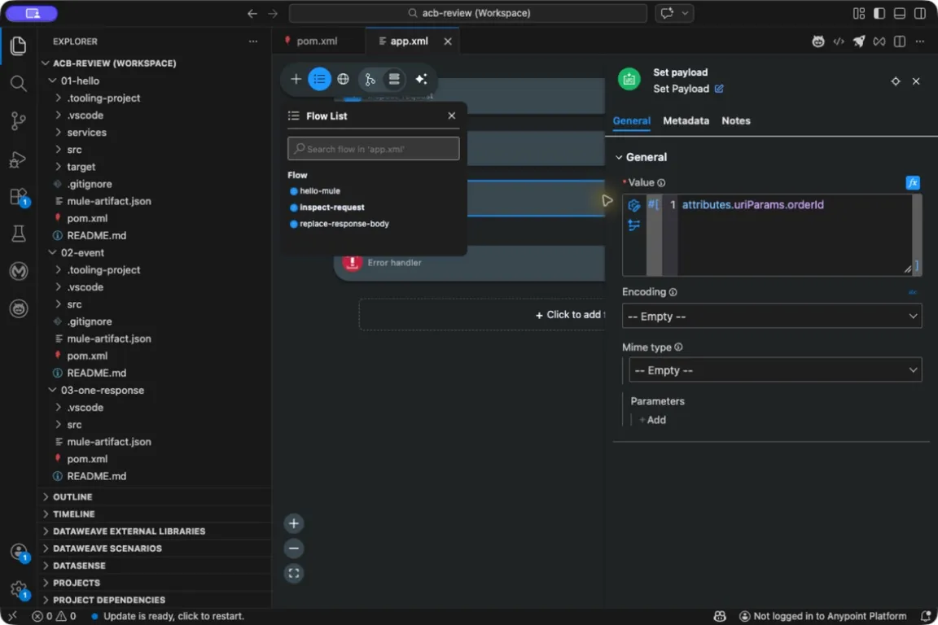Click the add component plus in canvas toolbar

click(296, 79)
